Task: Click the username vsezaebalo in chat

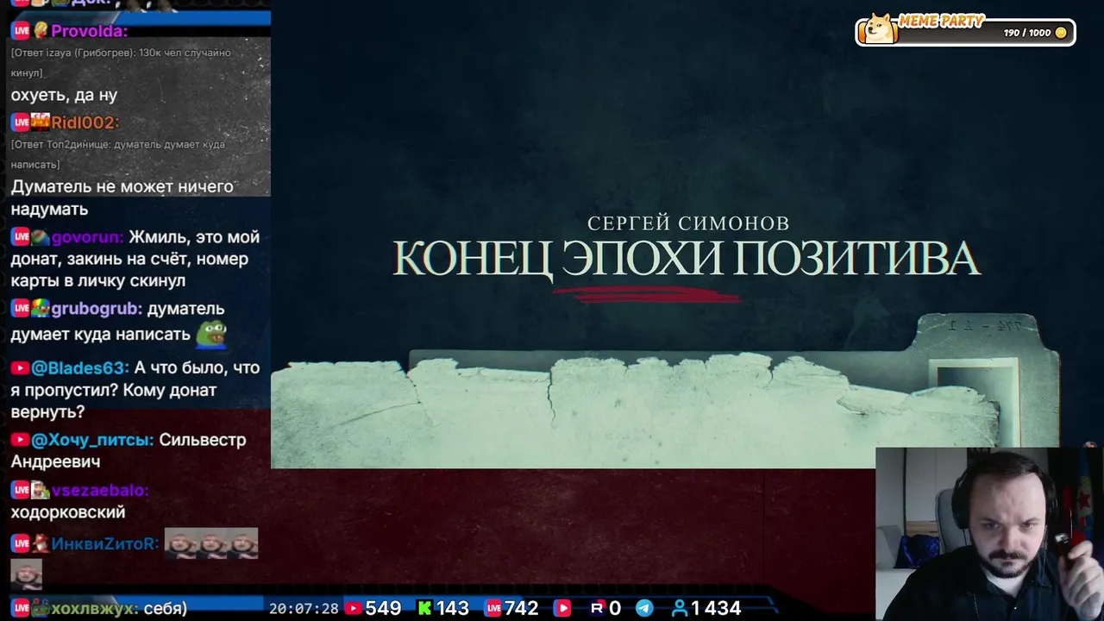Action: pyautogui.click(x=100, y=491)
